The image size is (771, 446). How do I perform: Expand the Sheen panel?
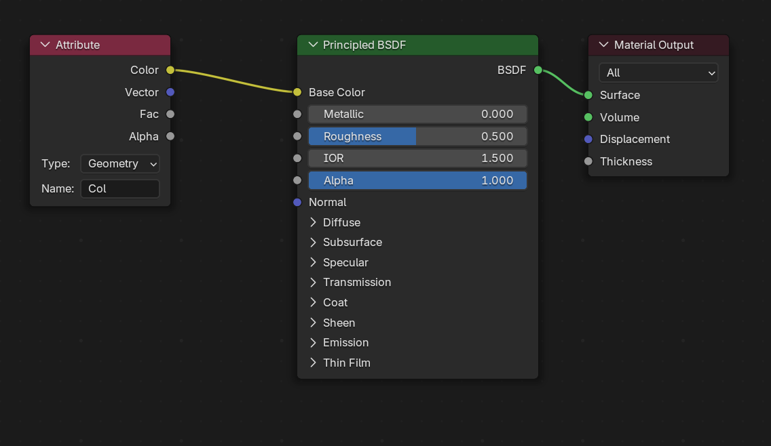(313, 323)
